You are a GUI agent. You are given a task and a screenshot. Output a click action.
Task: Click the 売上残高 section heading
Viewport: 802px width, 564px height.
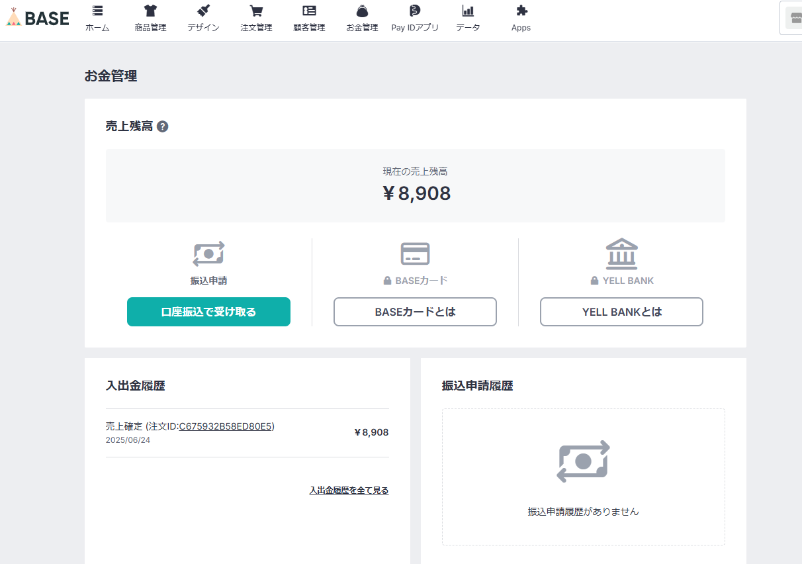point(129,126)
